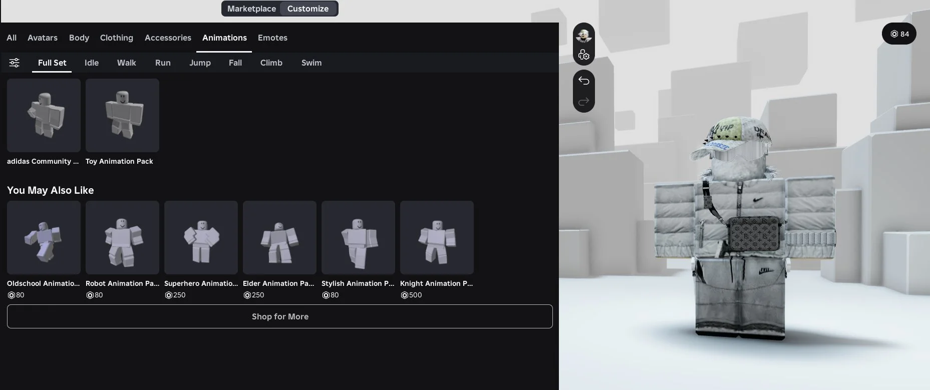Switch to Marketplace mode
Viewport: 930px width, 390px height.
(x=251, y=9)
